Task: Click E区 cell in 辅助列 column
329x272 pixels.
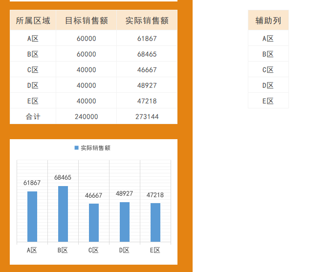Action: 268,101
